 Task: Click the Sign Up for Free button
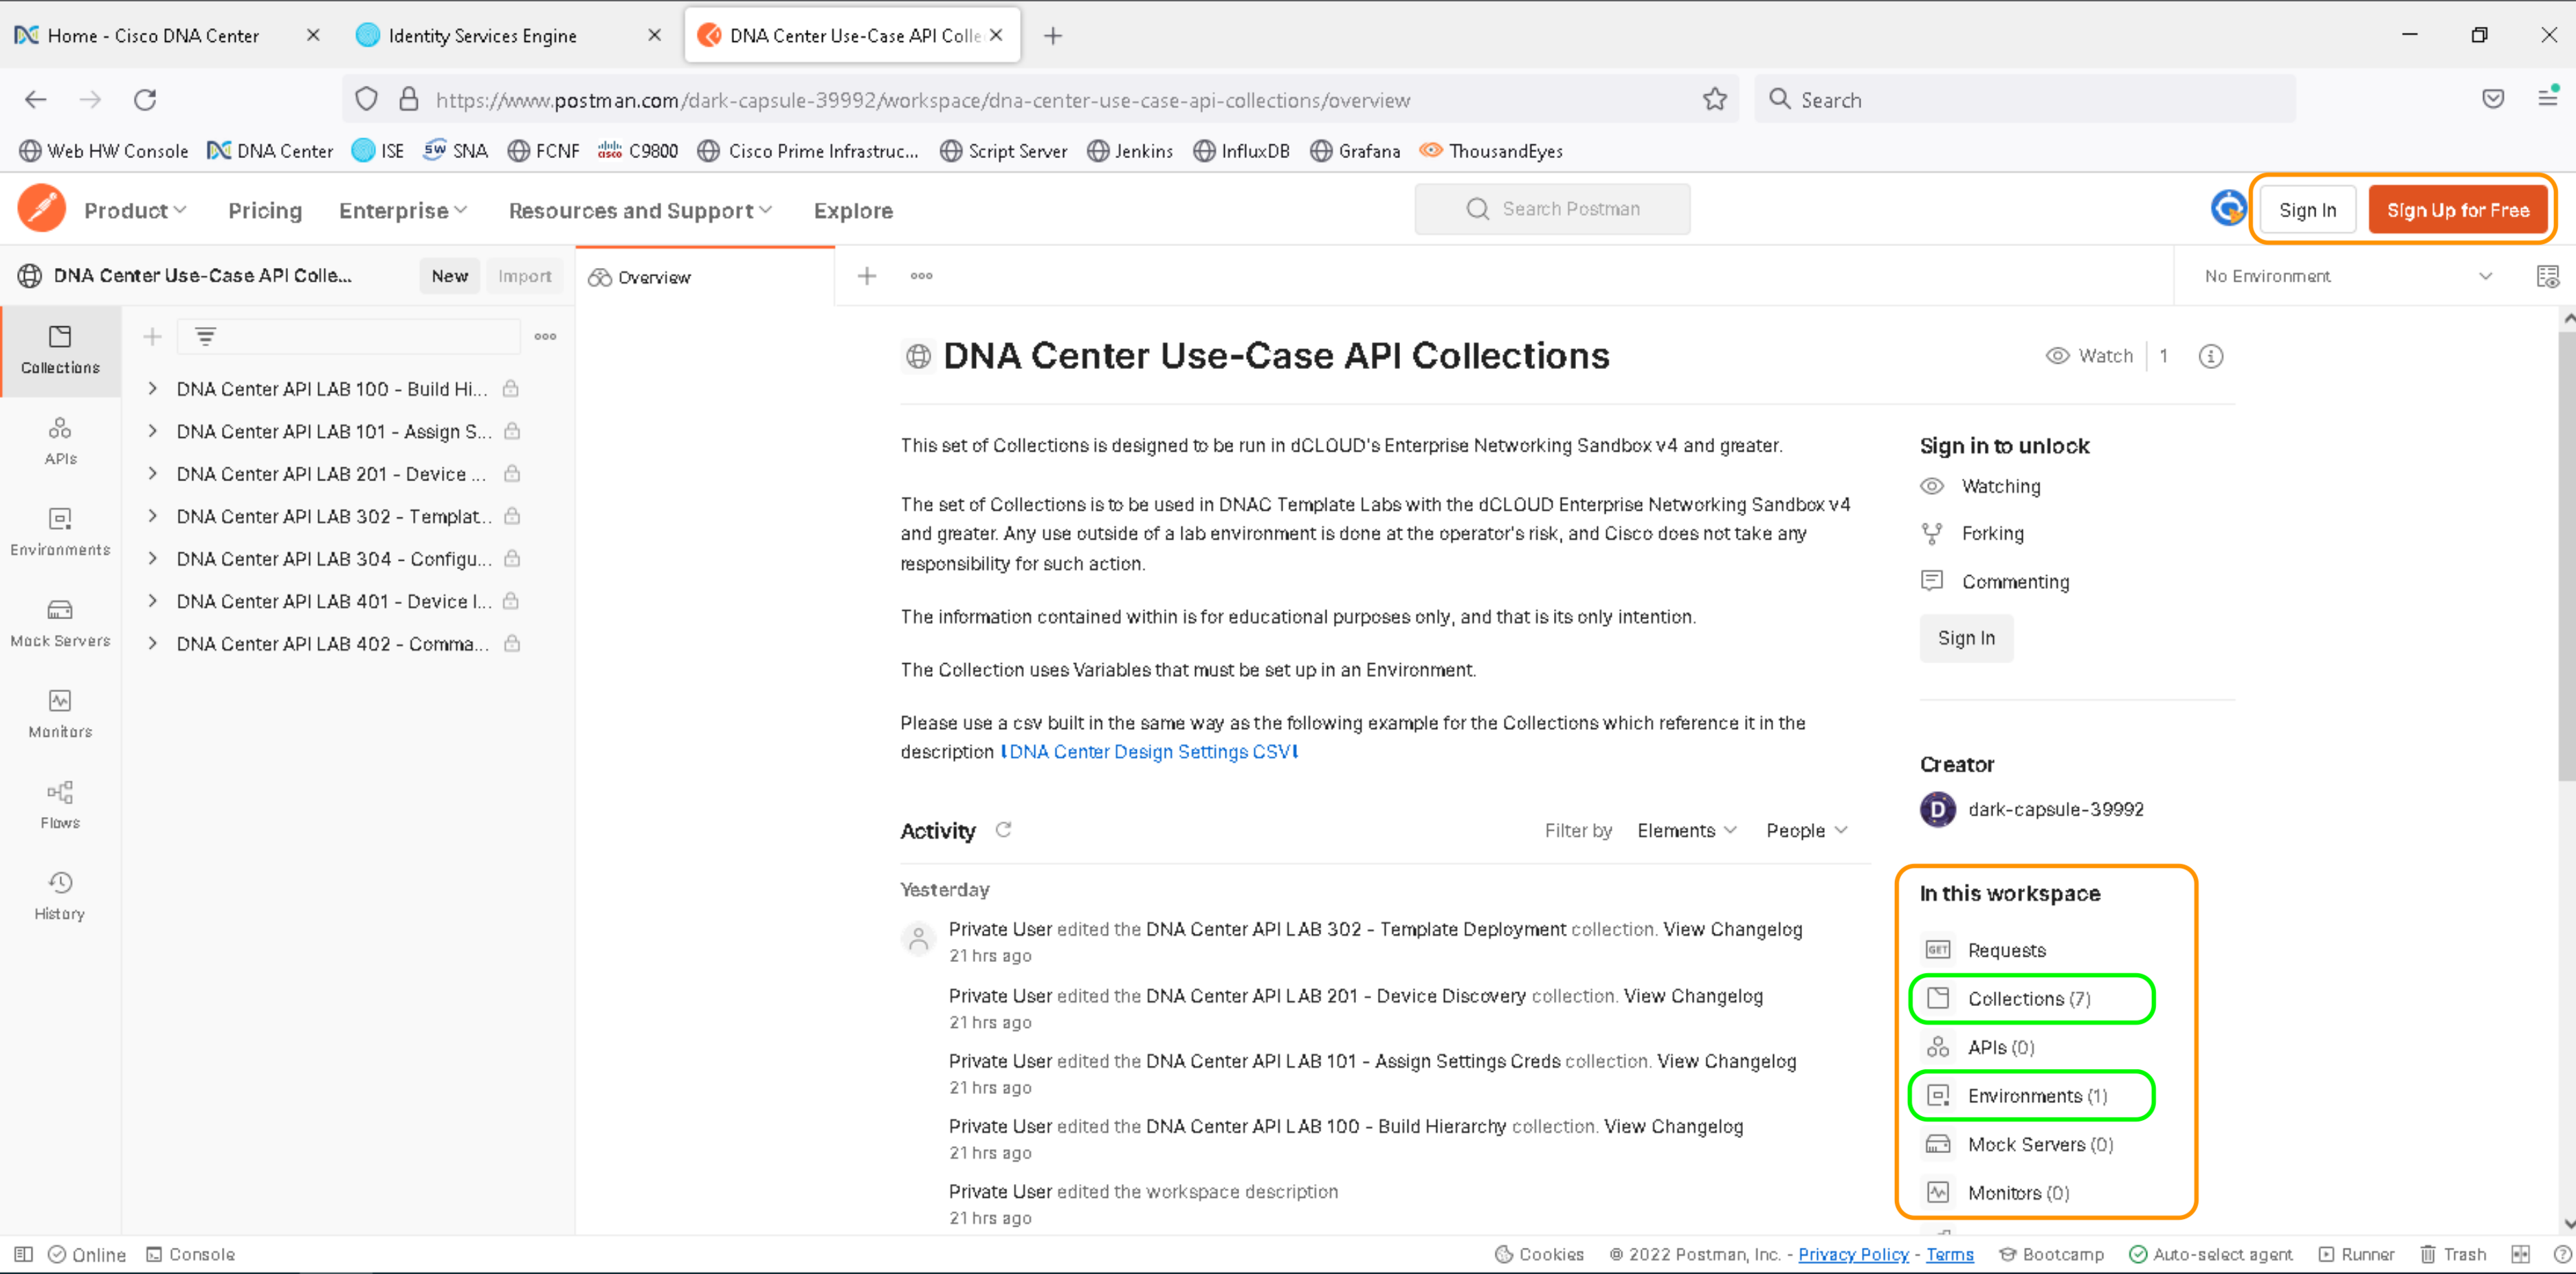(x=2459, y=209)
